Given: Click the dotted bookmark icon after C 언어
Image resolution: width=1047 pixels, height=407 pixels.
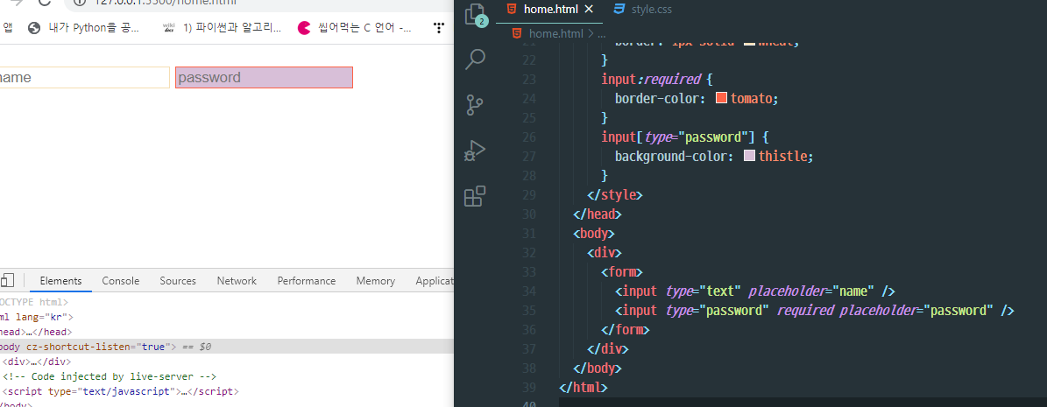Looking at the screenshot, I should pos(439,28).
